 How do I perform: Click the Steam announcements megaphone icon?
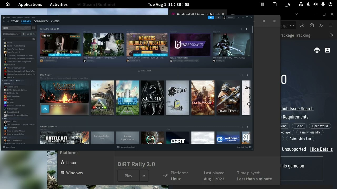[x=211, y=18]
